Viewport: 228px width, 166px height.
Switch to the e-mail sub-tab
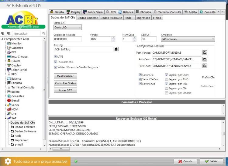[157, 18]
